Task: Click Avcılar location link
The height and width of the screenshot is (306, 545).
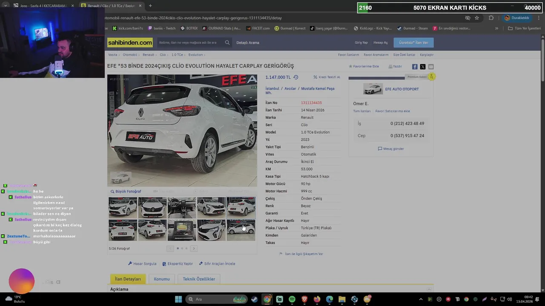Action: click(x=290, y=88)
